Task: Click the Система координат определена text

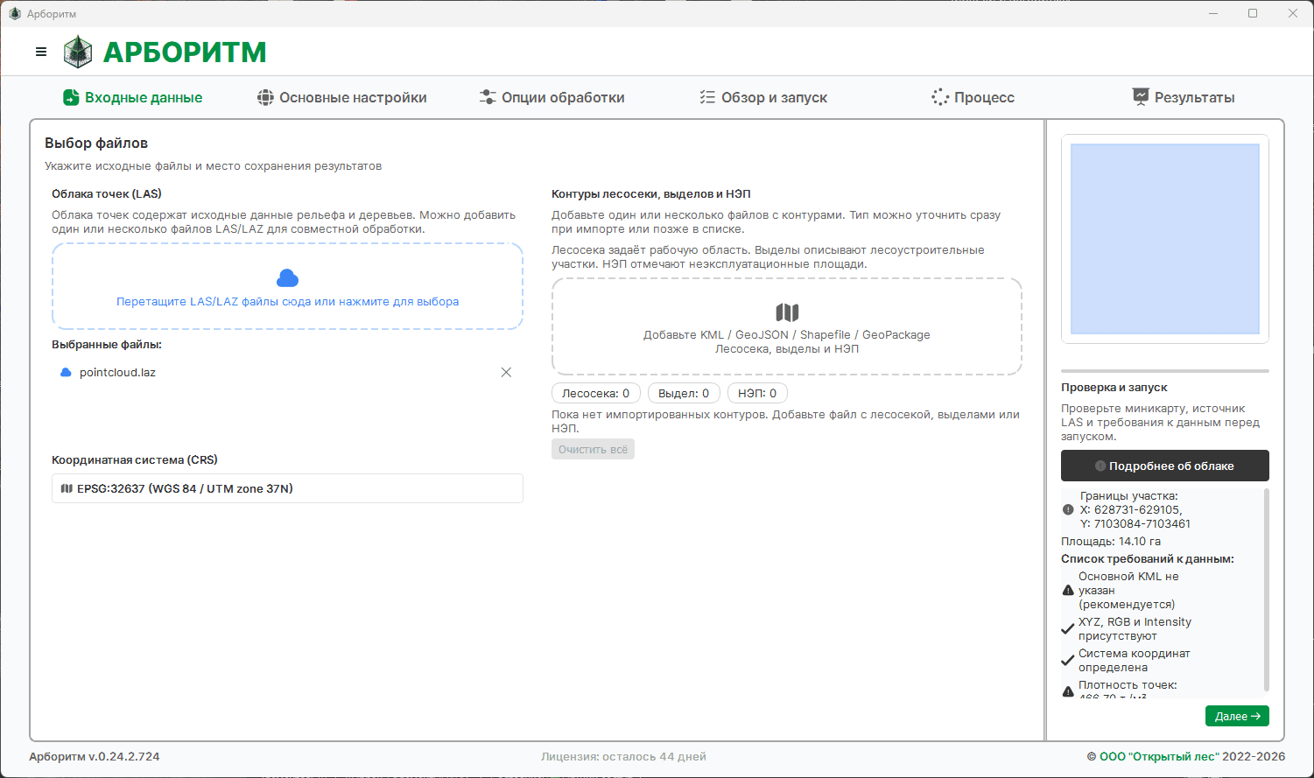Action: pos(1134,661)
